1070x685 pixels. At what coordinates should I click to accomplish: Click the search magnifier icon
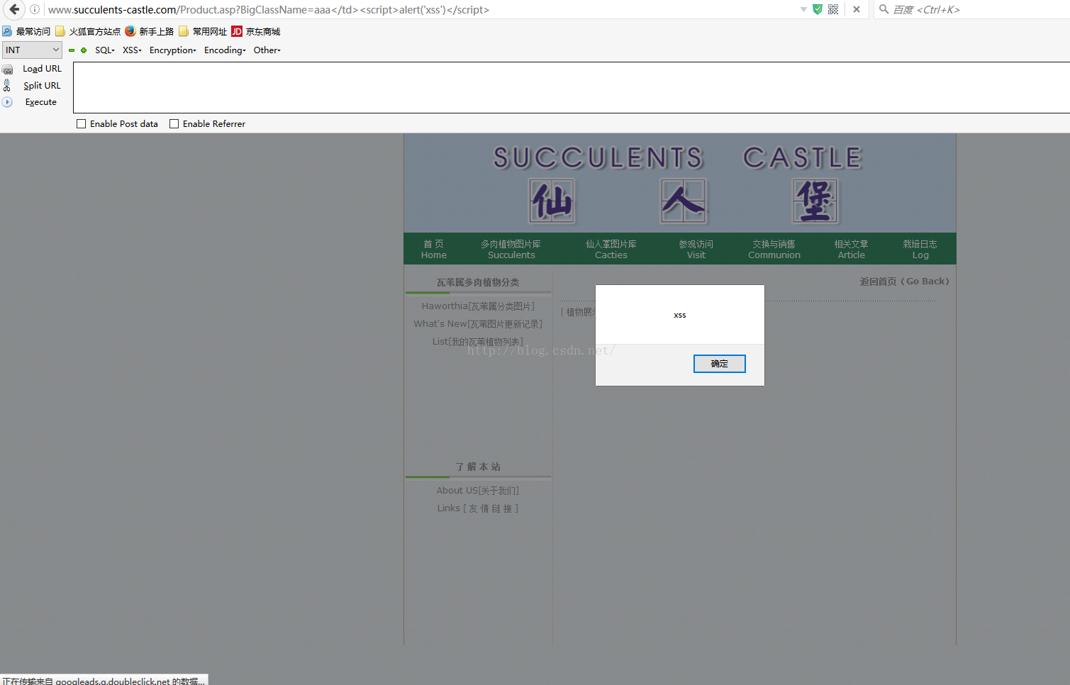coord(884,9)
